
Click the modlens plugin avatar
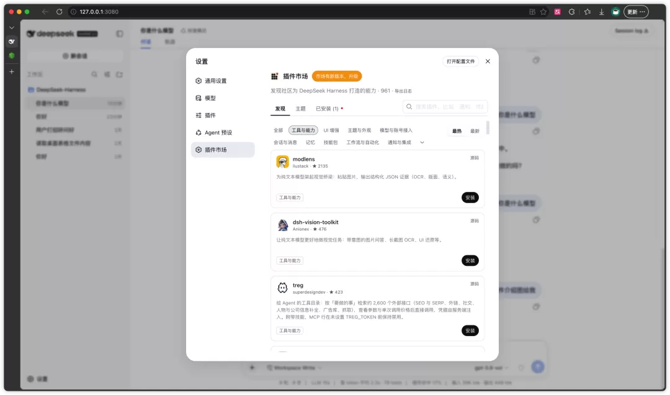point(282,161)
